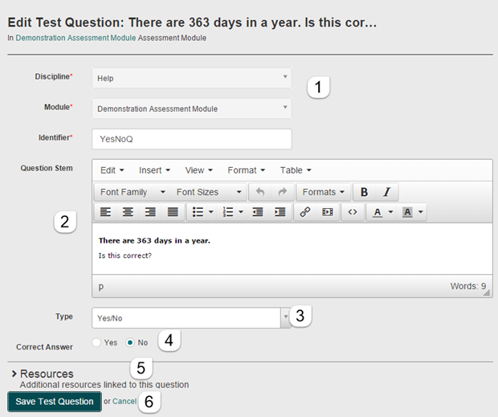Viewport: 498px width, 417px height.
Task: Insert a hyperlink with link icon
Action: pyautogui.click(x=305, y=213)
